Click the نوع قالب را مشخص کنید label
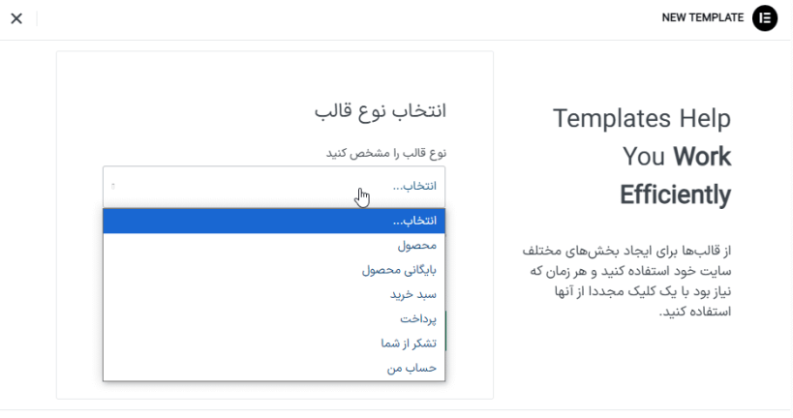The image size is (793, 418). pos(385,153)
